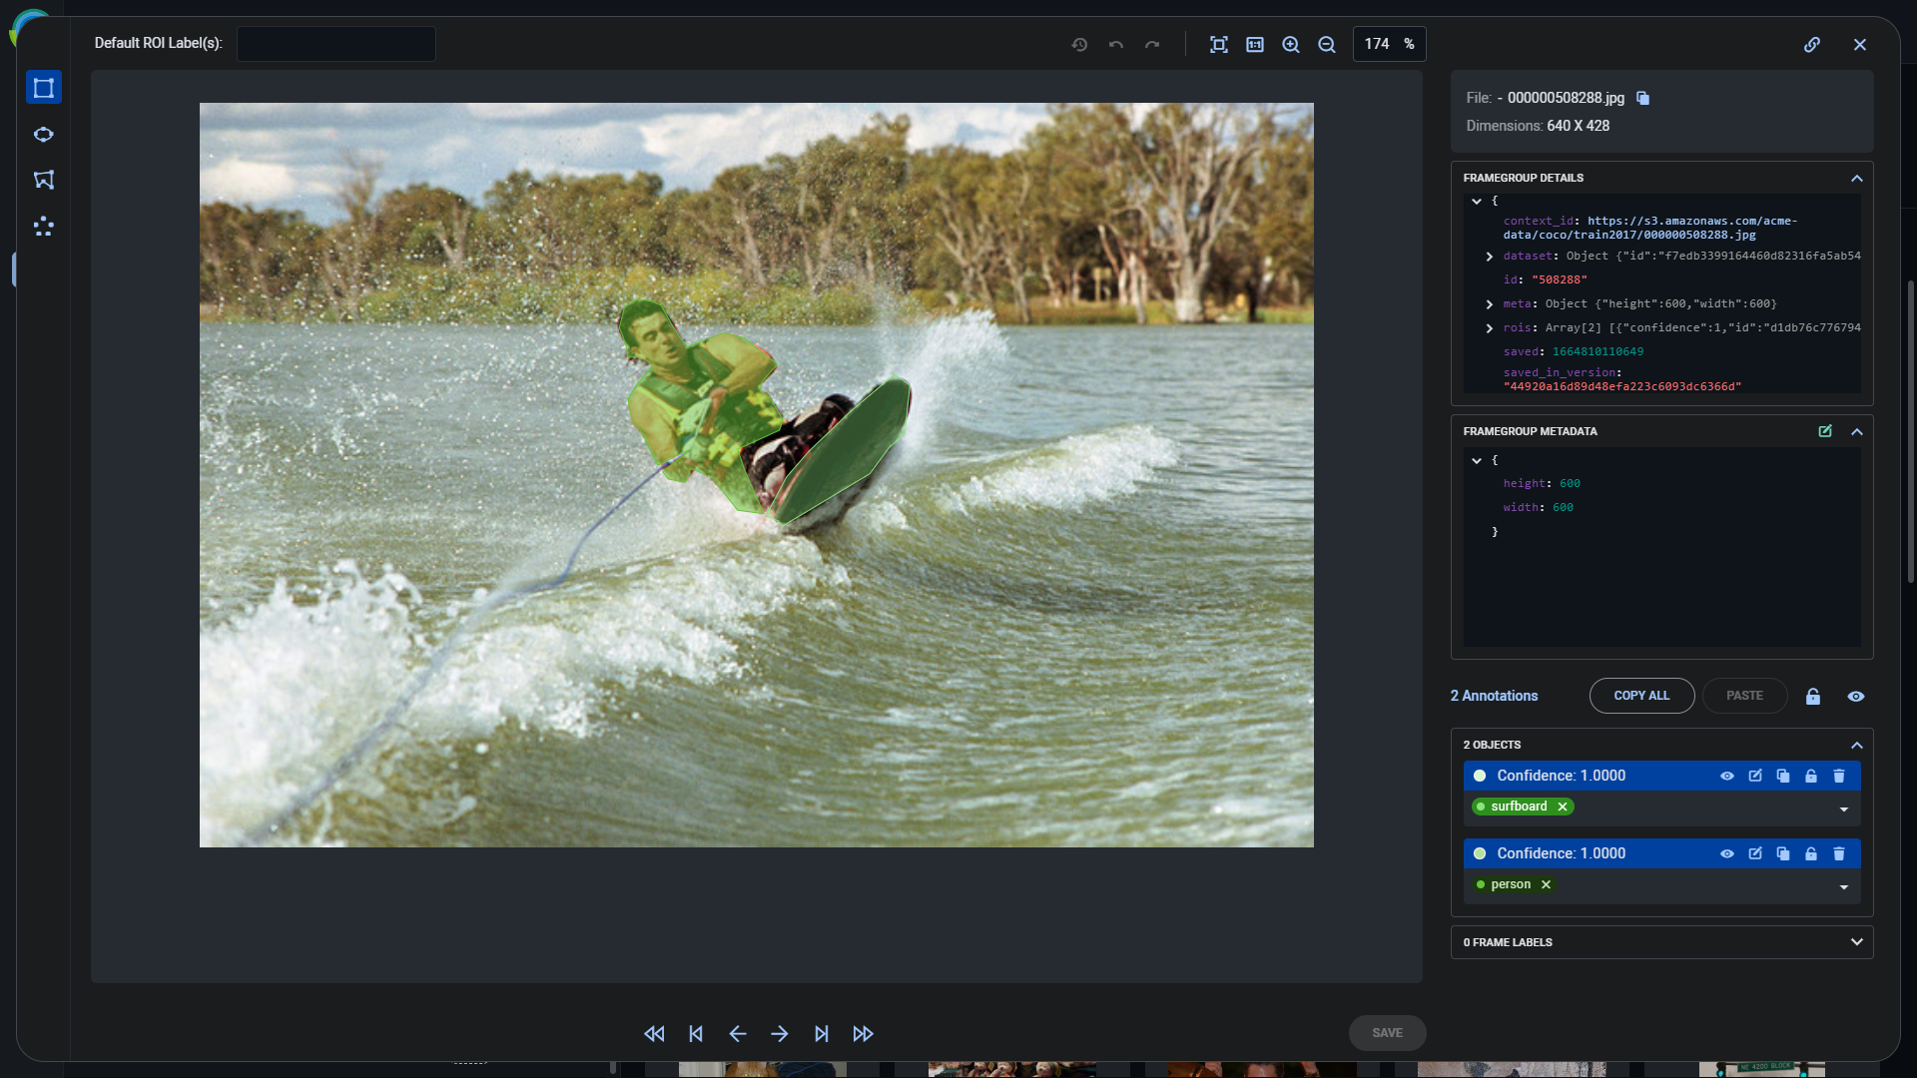
Task: Click the file name 000000508288.jpg link
Action: pyautogui.click(x=1565, y=98)
